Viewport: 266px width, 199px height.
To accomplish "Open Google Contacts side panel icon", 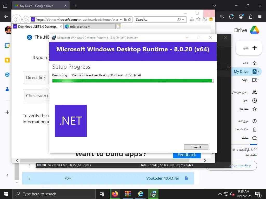I will click(7, 89).
